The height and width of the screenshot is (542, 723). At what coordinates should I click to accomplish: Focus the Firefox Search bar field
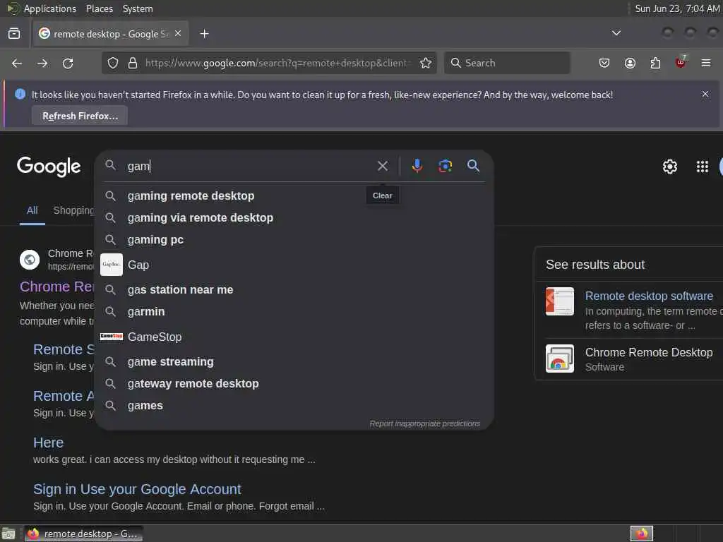point(507,63)
